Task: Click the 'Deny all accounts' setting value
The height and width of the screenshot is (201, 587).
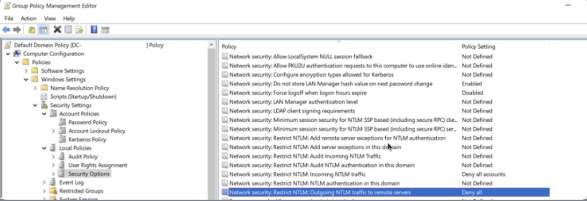Action: [x=484, y=175]
